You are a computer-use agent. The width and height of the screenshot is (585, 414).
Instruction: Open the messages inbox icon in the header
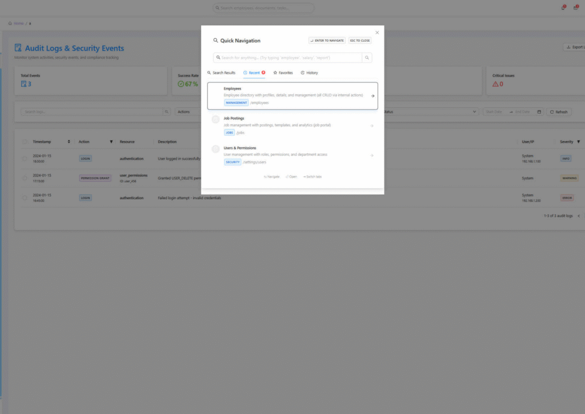[x=575, y=8]
